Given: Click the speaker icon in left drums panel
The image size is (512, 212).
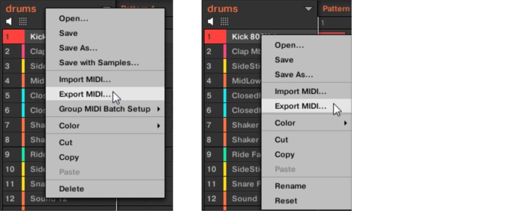Looking at the screenshot, I should click(x=9, y=22).
